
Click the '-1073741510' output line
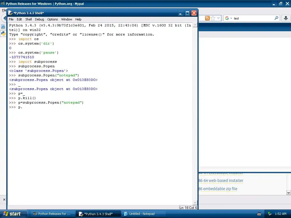[x=22, y=57]
